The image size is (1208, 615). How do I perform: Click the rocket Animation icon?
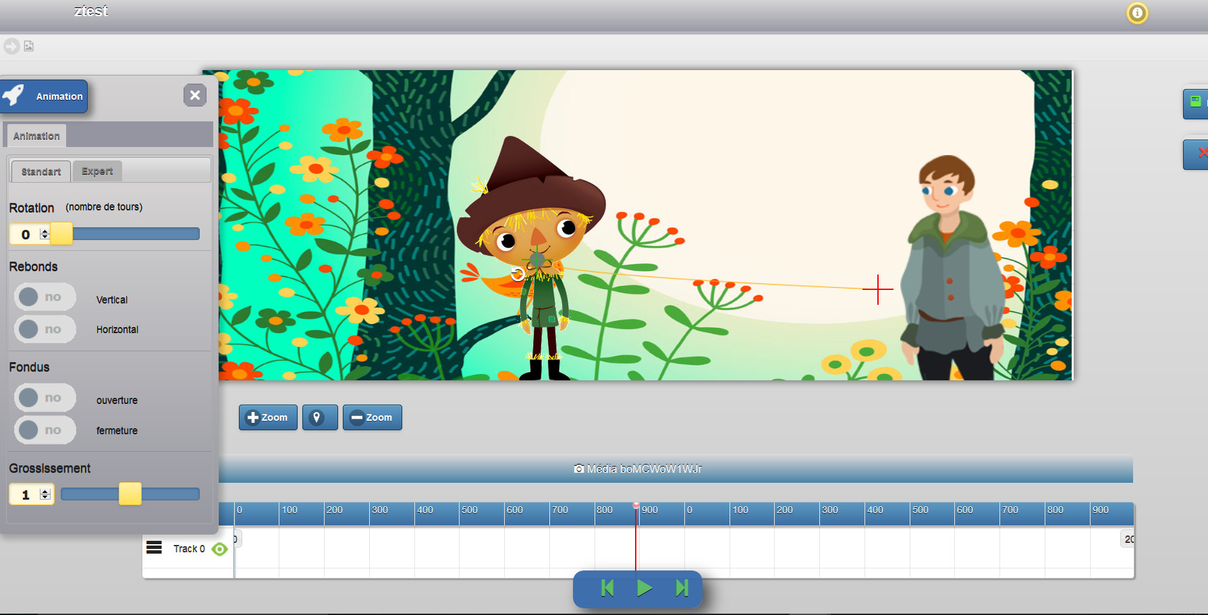(13, 96)
